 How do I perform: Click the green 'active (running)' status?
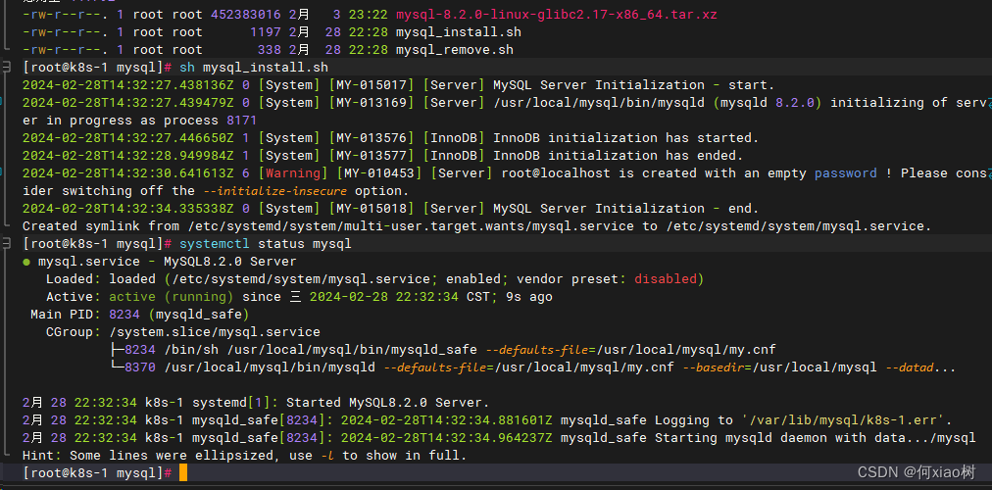tap(172, 297)
